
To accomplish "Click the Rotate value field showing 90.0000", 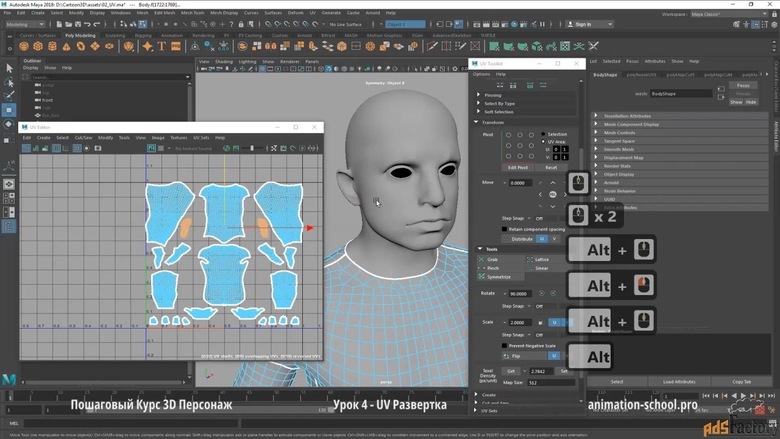I will (x=521, y=293).
